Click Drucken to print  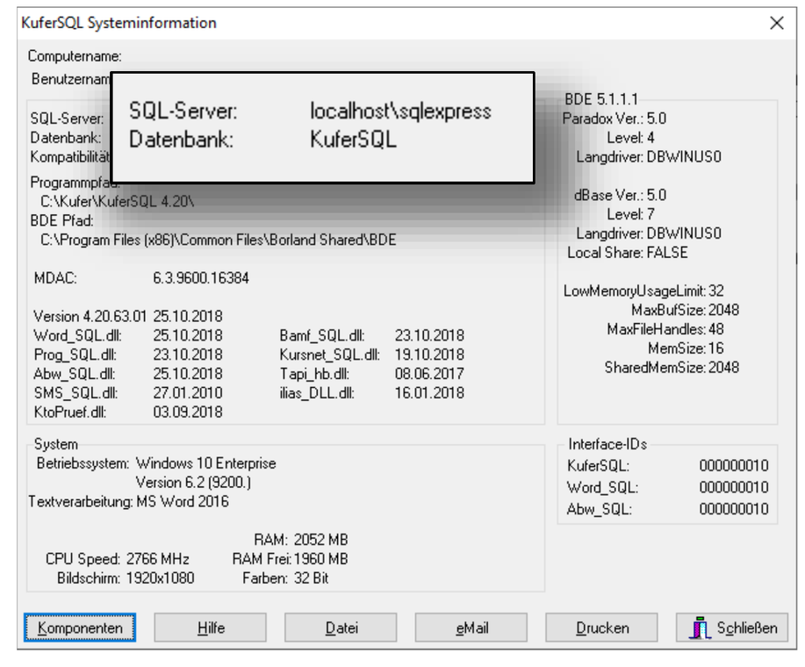click(x=601, y=628)
